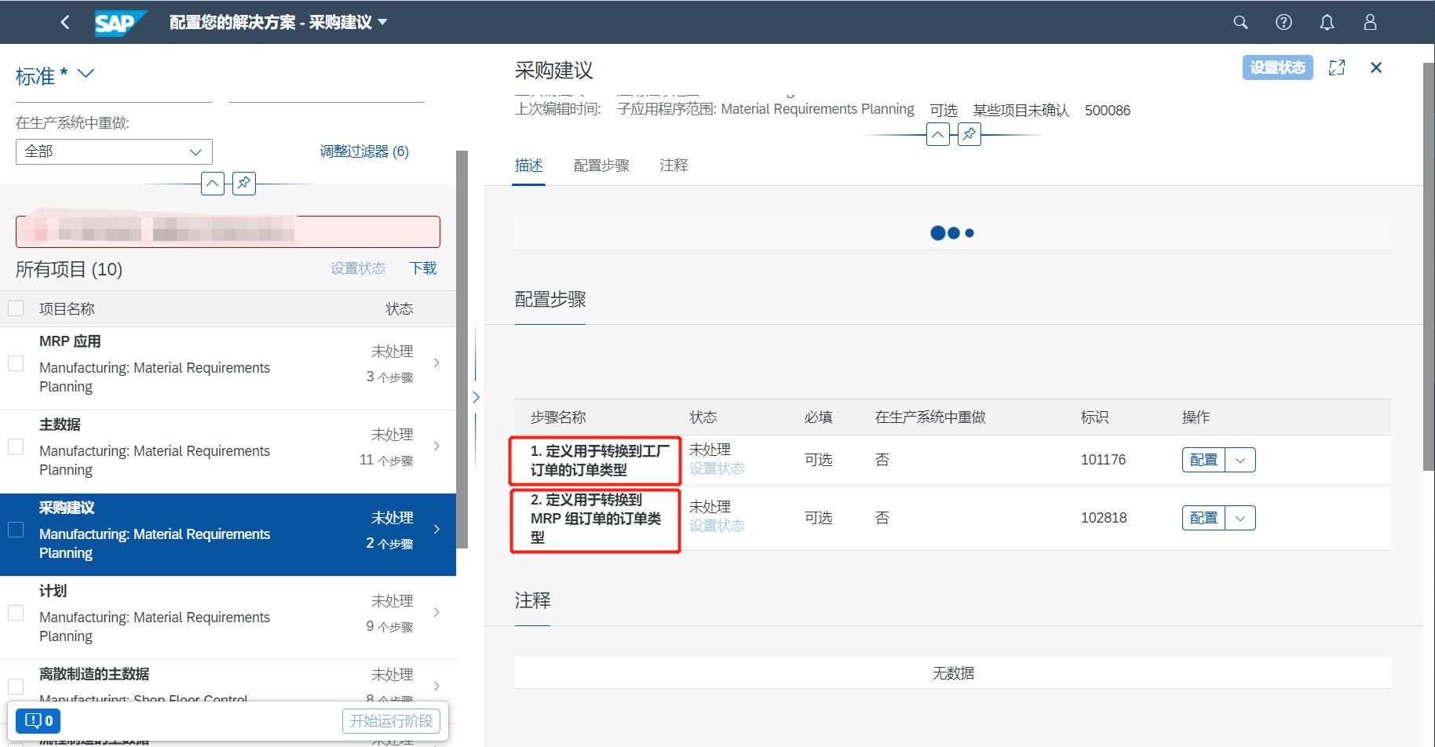Toggle the select-all checkbox in 项目名称 header
The height and width of the screenshot is (747, 1435).
(x=16, y=308)
